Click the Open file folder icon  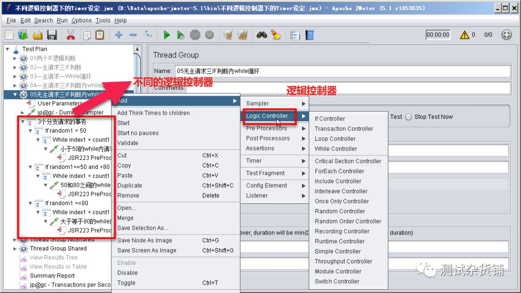(38, 35)
